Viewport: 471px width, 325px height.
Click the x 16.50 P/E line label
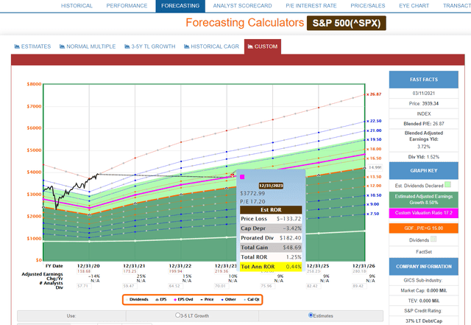point(374,158)
